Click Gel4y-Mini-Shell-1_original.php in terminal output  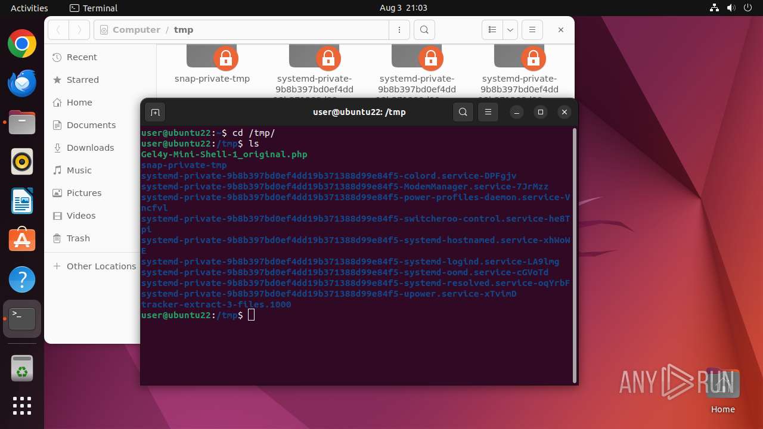pyautogui.click(x=224, y=154)
